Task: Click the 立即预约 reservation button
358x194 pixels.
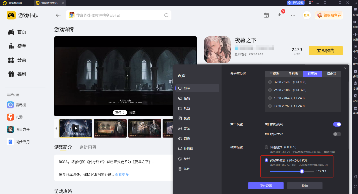Action: tap(326, 50)
